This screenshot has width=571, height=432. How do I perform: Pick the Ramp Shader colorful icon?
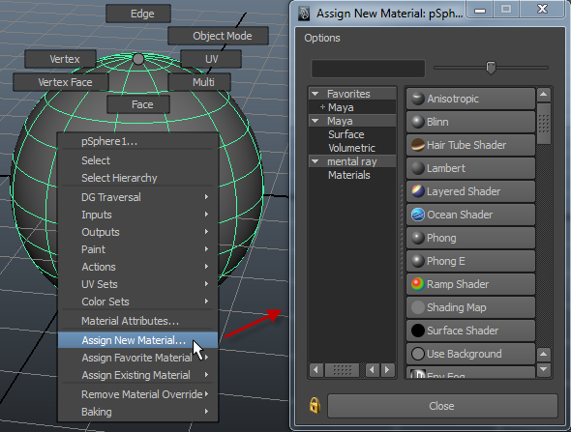[418, 284]
